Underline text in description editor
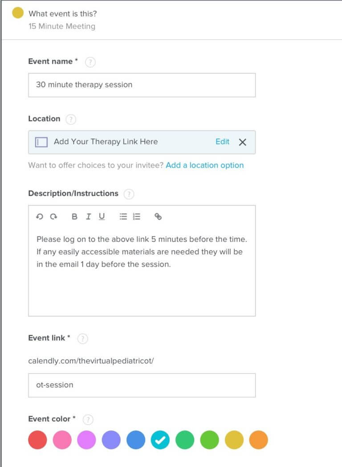This screenshot has width=342, height=467. (x=101, y=217)
